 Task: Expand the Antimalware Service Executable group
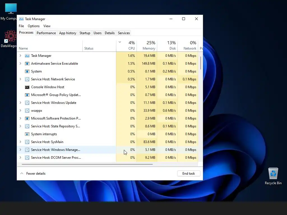click(20, 64)
